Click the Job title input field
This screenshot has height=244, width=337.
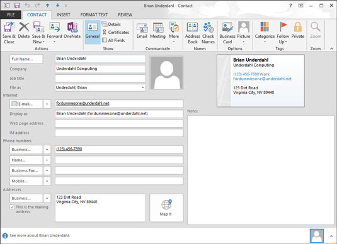click(100, 79)
